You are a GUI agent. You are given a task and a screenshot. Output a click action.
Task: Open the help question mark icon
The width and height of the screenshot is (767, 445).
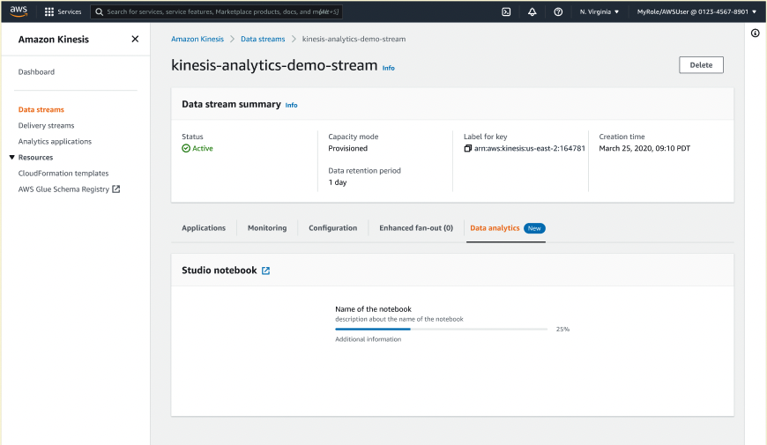click(558, 11)
